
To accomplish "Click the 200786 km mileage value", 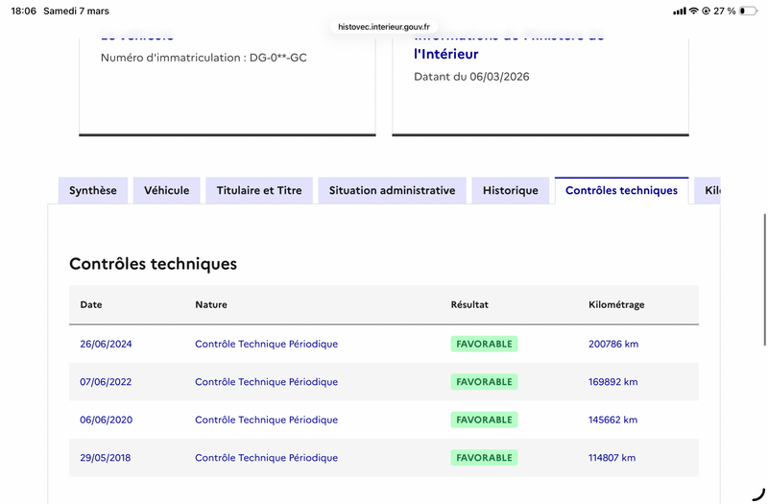I will (x=613, y=344).
